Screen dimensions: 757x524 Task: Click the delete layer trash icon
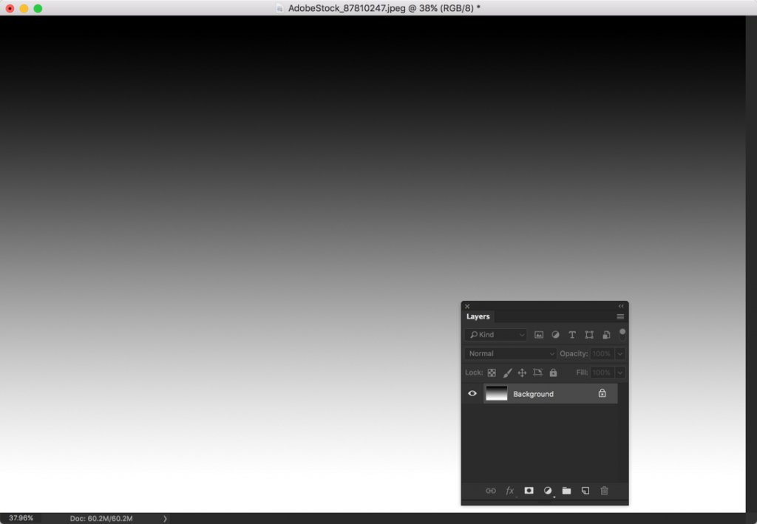[604, 491]
